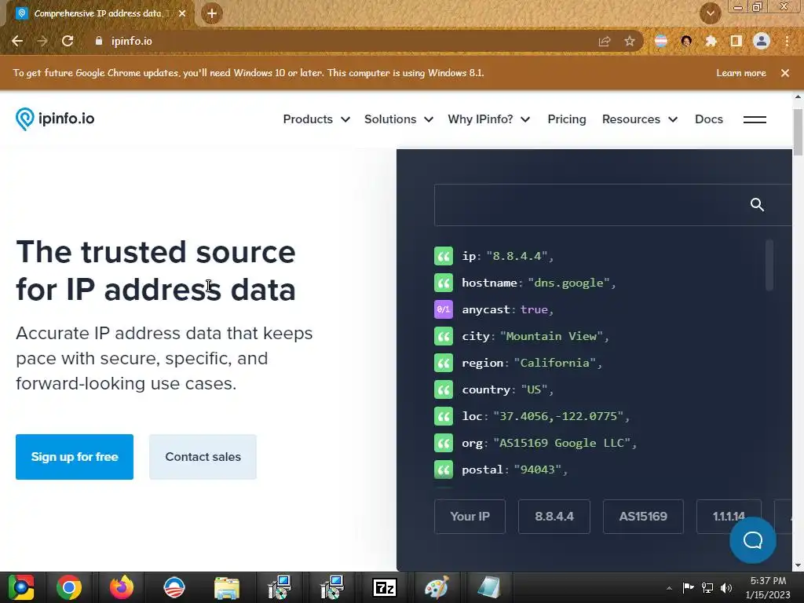The width and height of the screenshot is (804, 603).
Task: Expand the Resources dropdown menu
Action: tap(640, 119)
